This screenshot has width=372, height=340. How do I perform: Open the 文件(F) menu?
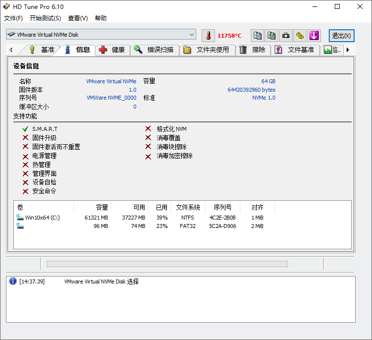tap(13, 18)
